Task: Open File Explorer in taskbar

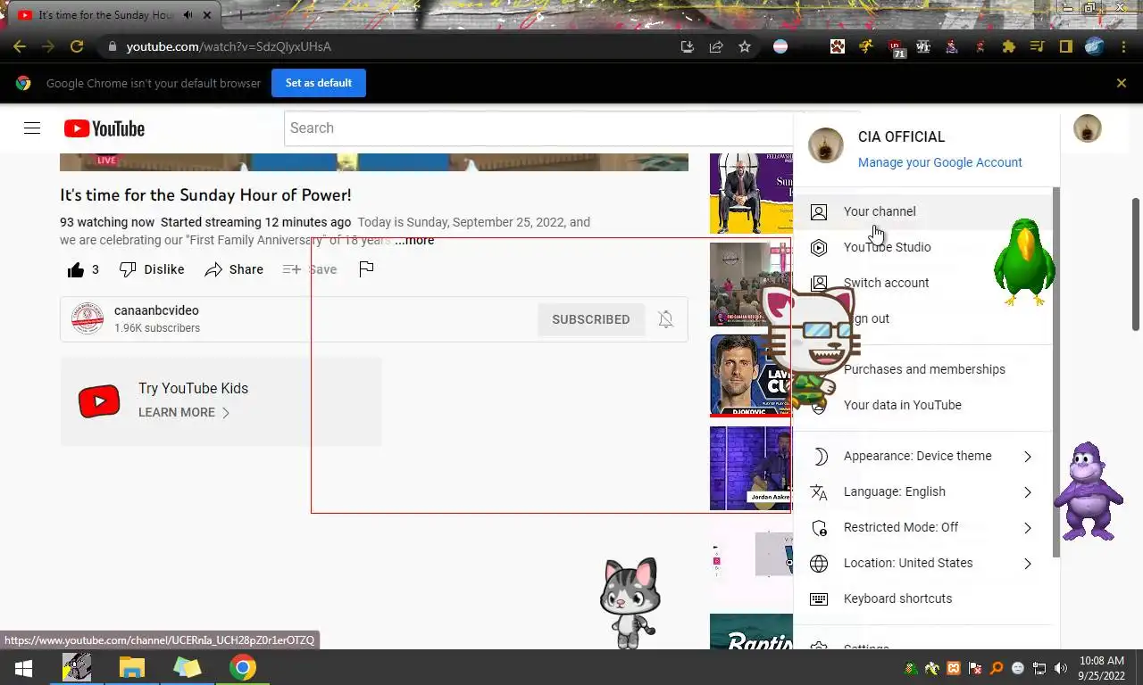Action: click(x=132, y=668)
